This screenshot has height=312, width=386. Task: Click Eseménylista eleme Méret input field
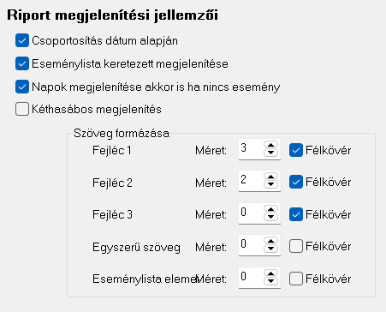pyautogui.click(x=251, y=278)
